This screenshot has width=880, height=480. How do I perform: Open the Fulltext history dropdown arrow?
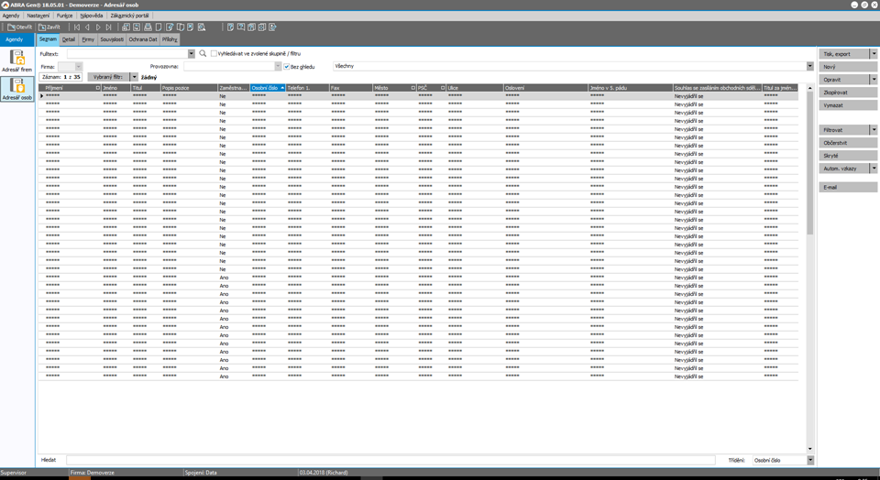(192, 54)
